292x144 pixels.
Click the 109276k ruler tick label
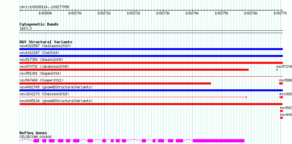tap(251, 13)
